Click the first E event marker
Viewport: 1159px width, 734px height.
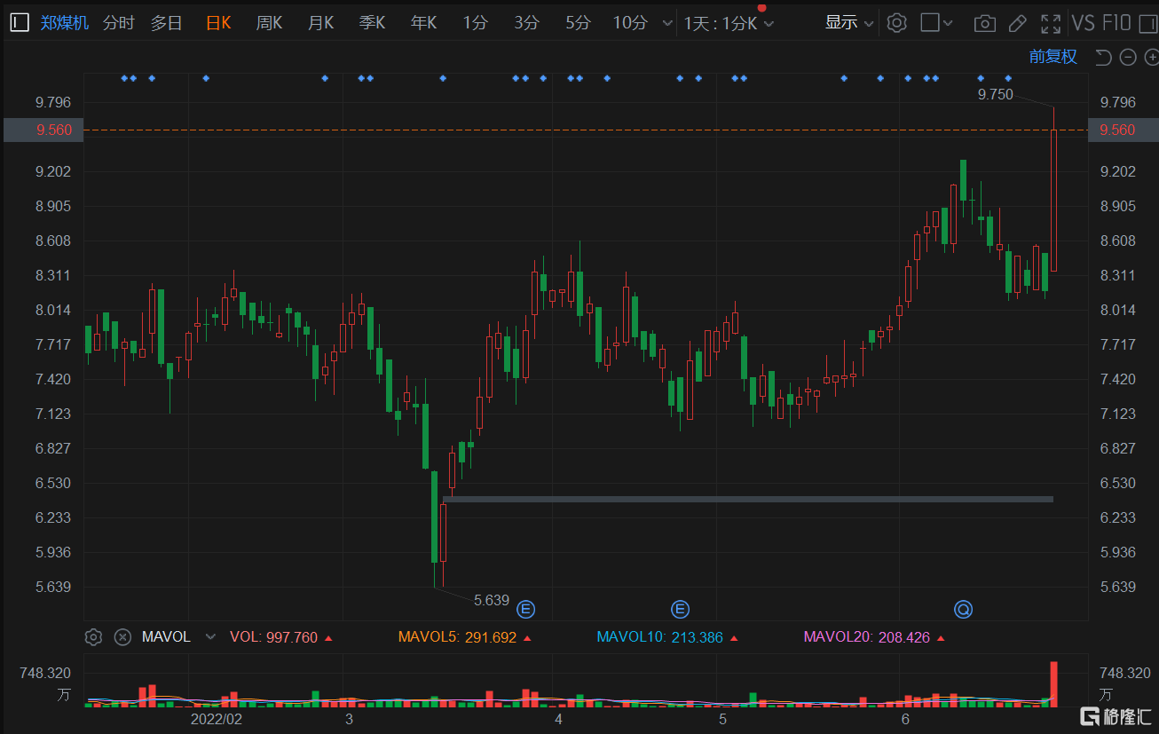tap(526, 609)
